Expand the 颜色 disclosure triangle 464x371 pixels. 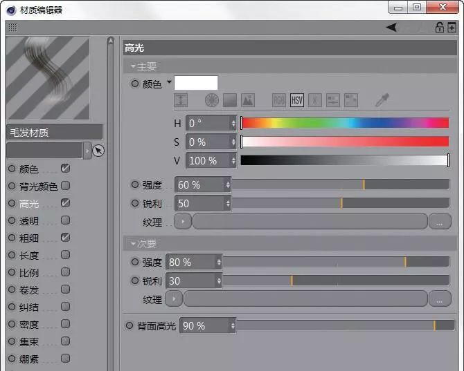(x=168, y=82)
